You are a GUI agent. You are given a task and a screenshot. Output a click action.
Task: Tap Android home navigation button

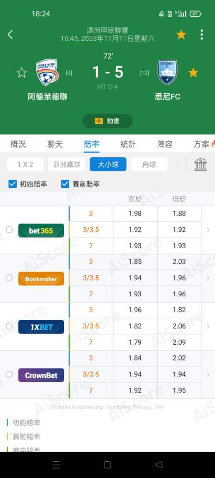pos(107,465)
